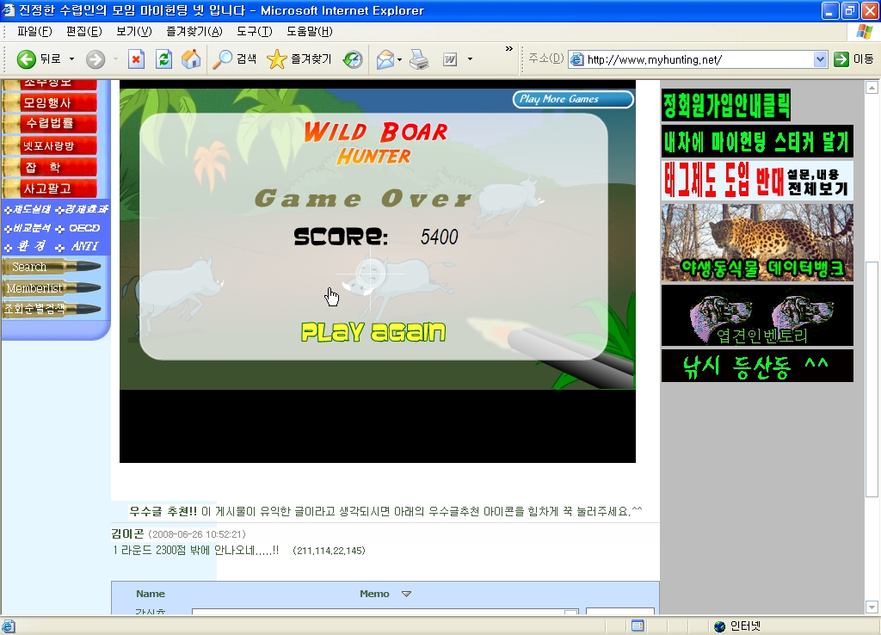Open the address bar URL dropdown

pos(820,59)
